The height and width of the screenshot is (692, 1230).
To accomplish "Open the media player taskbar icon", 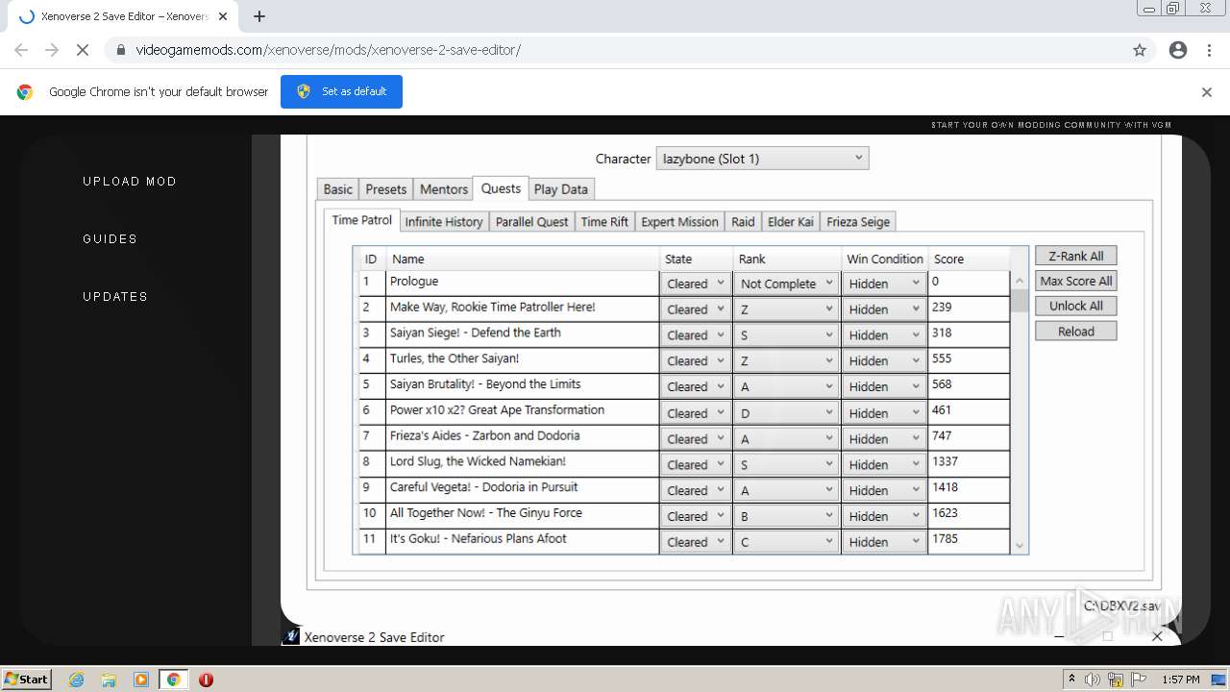I will [141, 680].
